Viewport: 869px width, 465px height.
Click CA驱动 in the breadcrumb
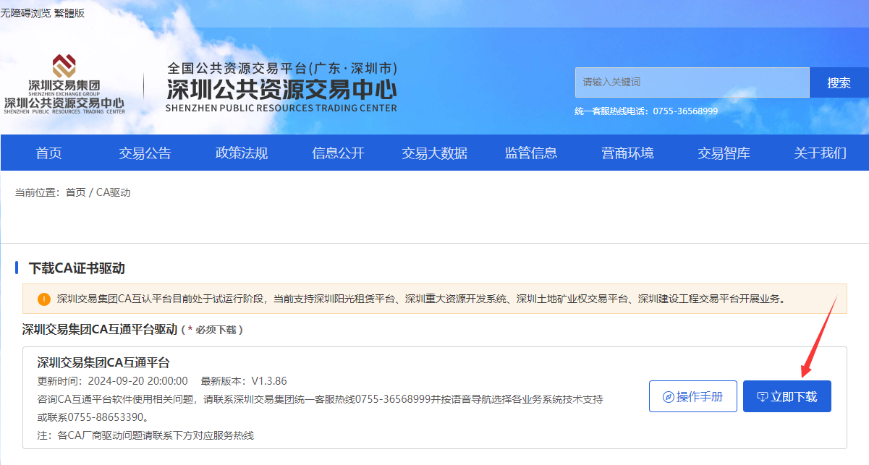pyautogui.click(x=113, y=192)
